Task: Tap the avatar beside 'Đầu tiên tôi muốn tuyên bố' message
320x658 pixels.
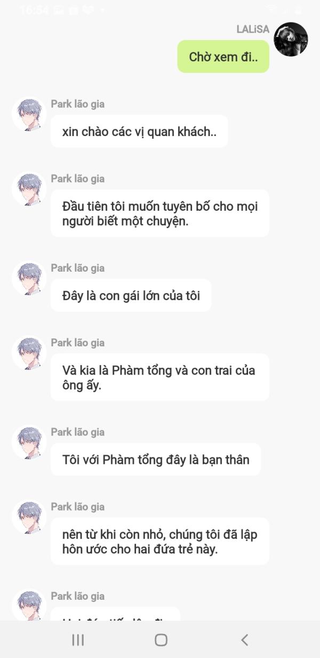Action: click(29, 189)
